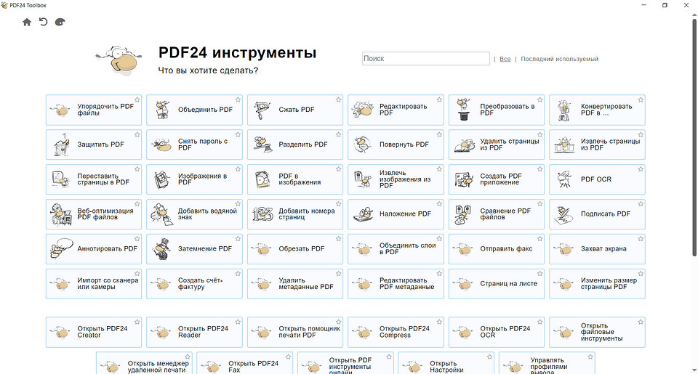
Task: Click the icon on Изображения в PDF
Action: [x=161, y=179]
